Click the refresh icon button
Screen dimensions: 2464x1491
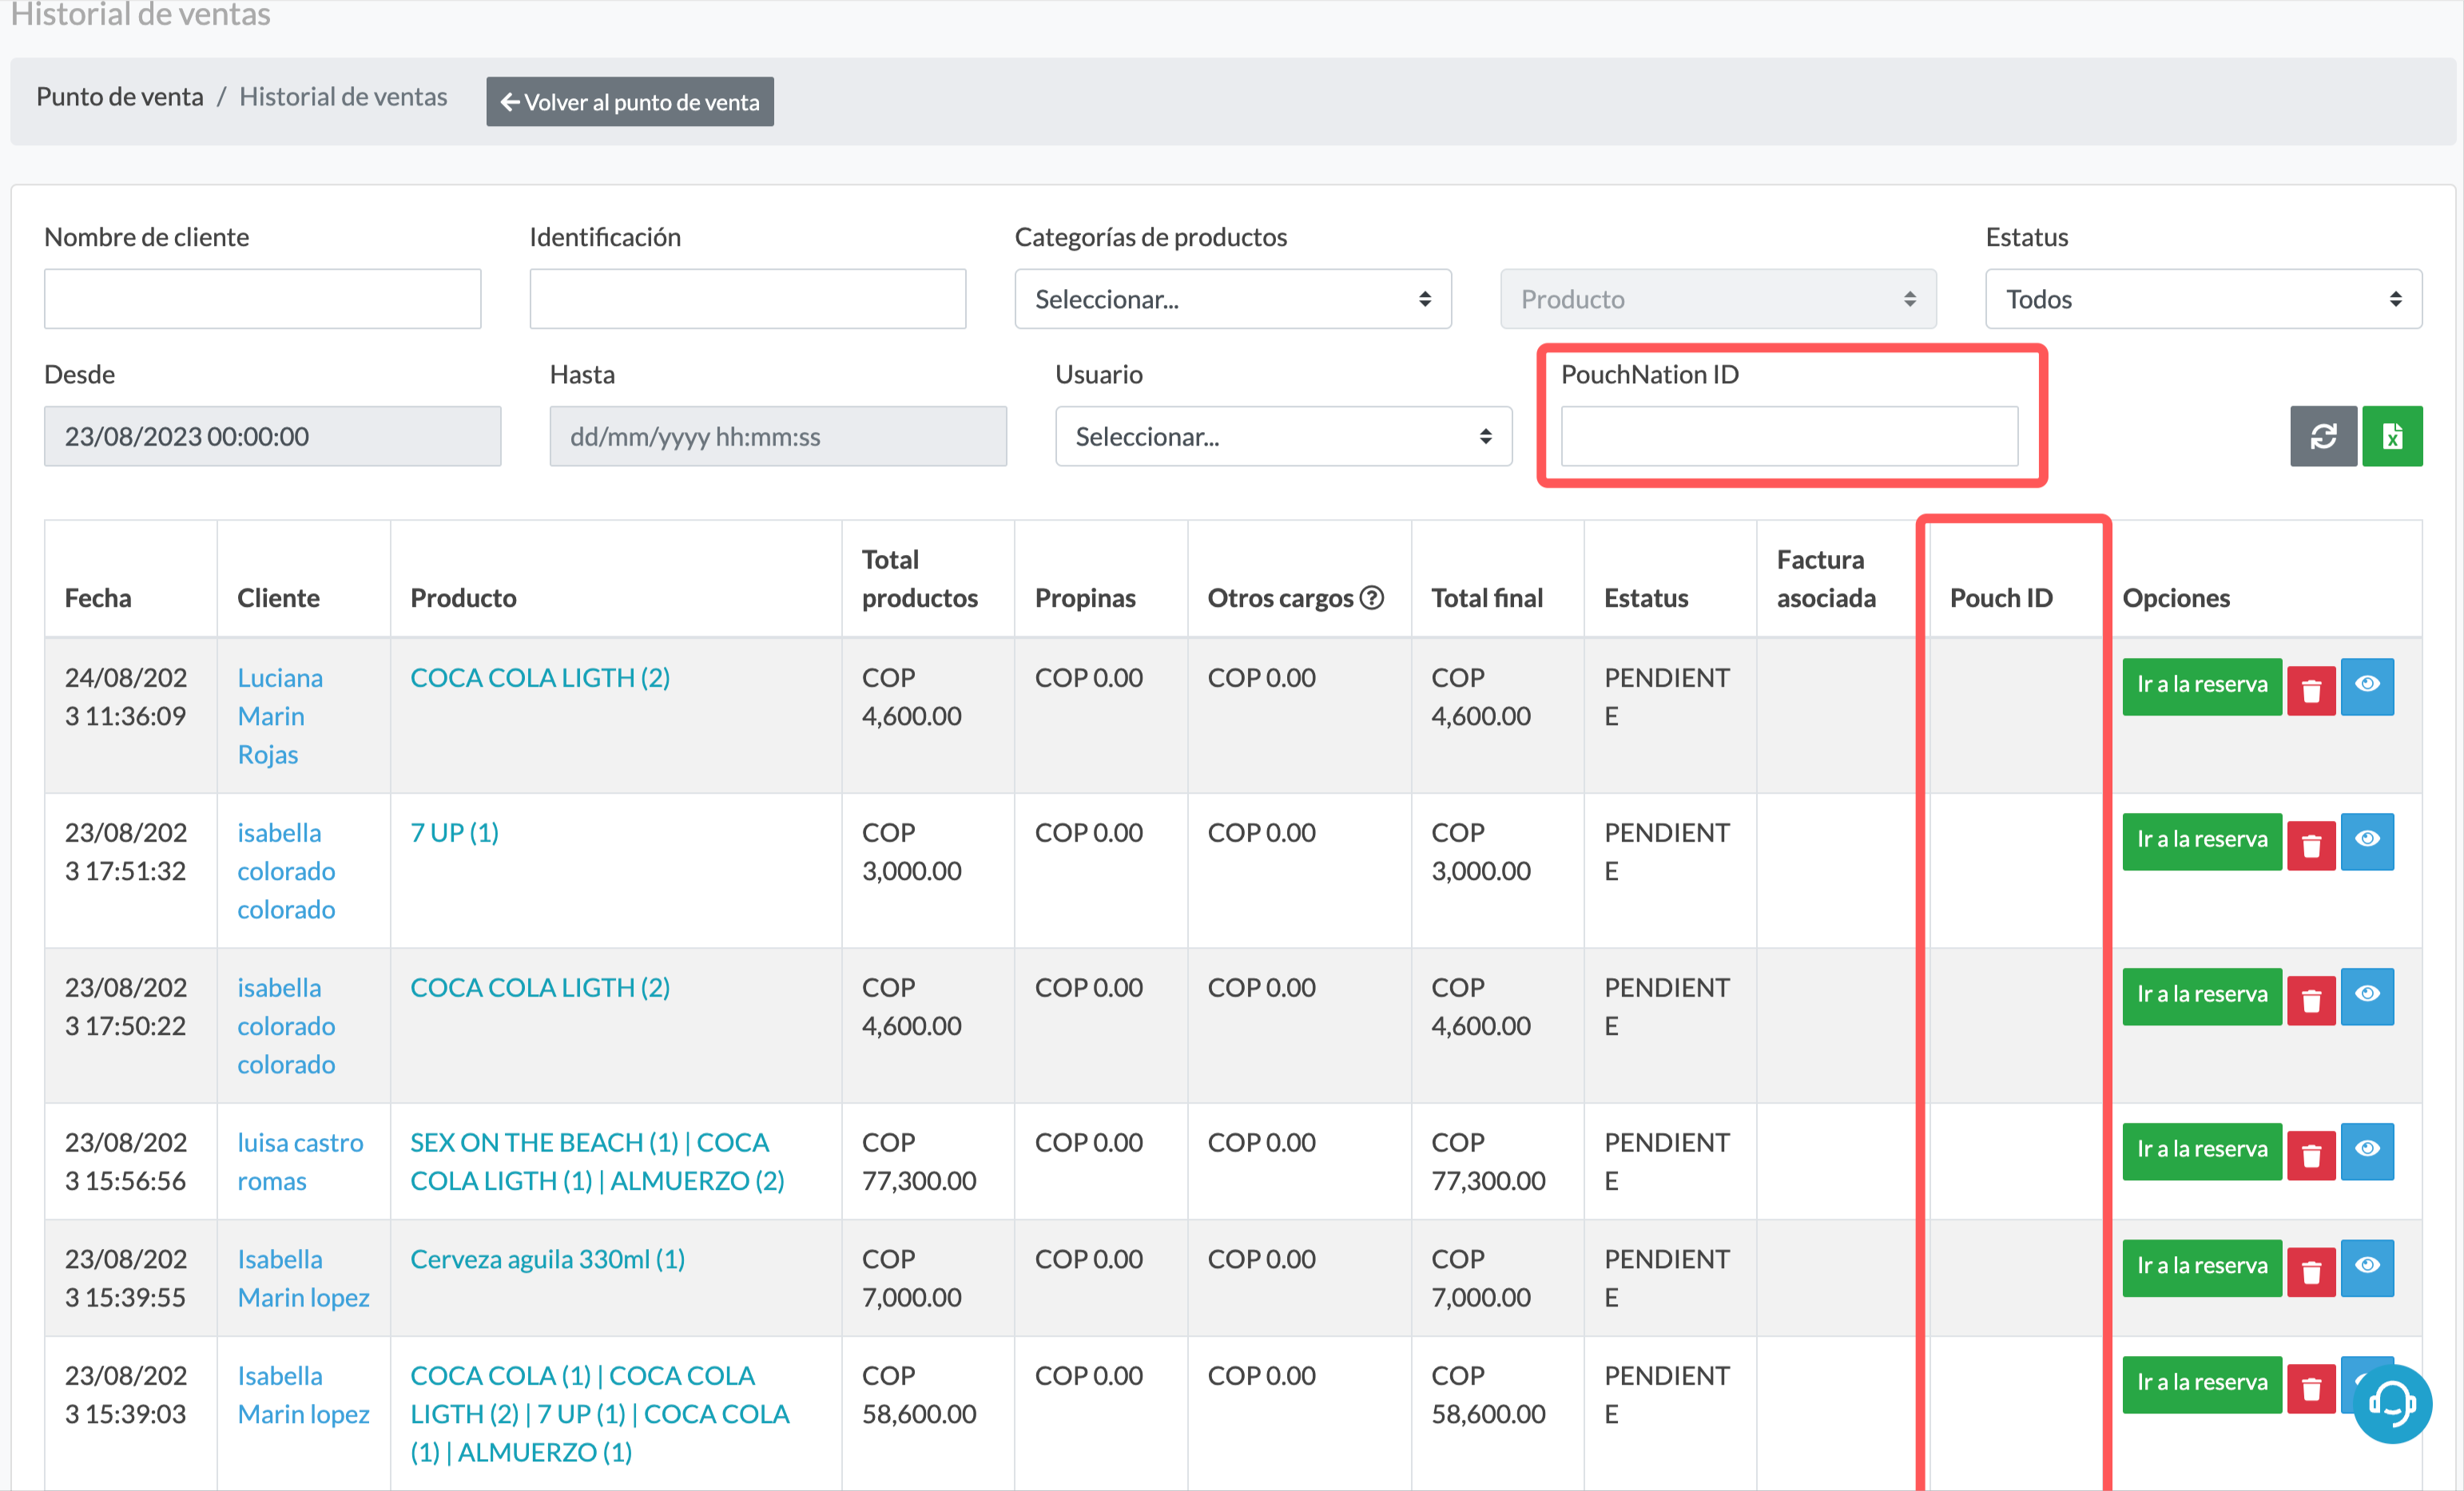2323,436
